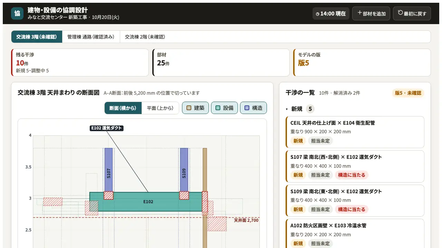
Task: Switch to the 管理棟 通路(確認済み) tab
Action: pyautogui.click(x=91, y=37)
